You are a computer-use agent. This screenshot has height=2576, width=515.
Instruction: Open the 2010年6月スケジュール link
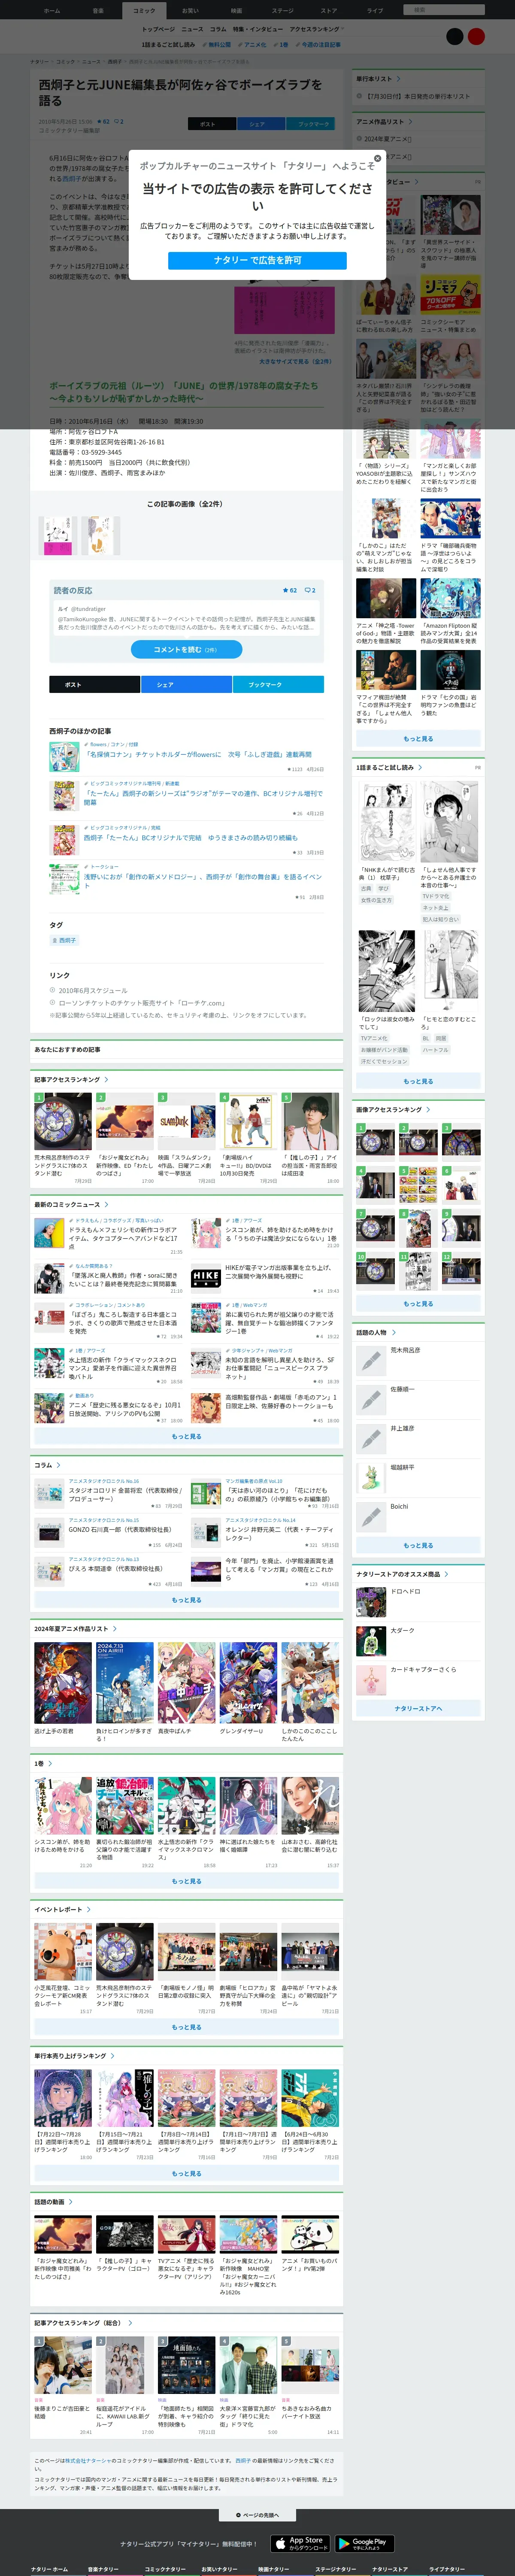click(93, 990)
